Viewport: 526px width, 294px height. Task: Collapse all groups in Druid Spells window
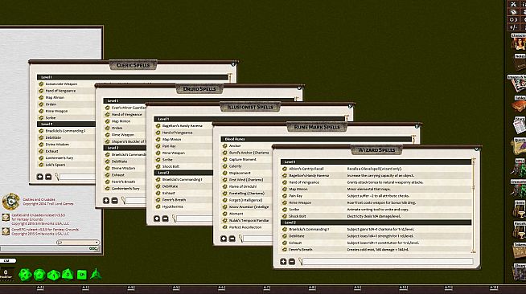pyautogui.click(x=115, y=200)
